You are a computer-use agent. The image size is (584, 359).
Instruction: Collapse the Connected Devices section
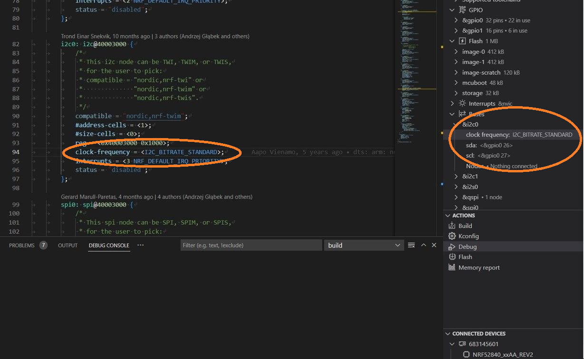point(448,333)
